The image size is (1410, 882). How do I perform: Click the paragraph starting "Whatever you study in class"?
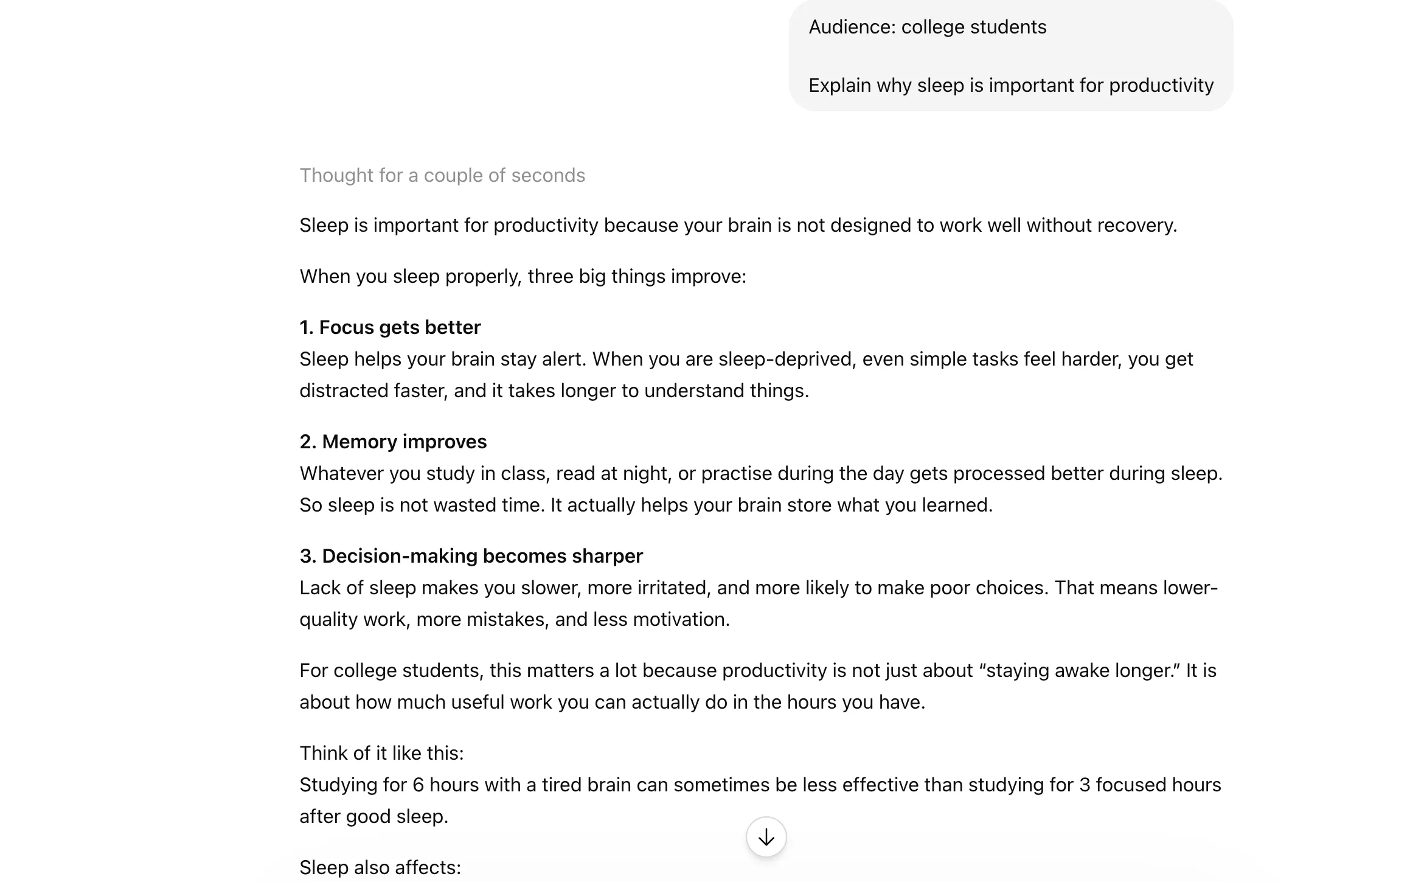tap(760, 473)
